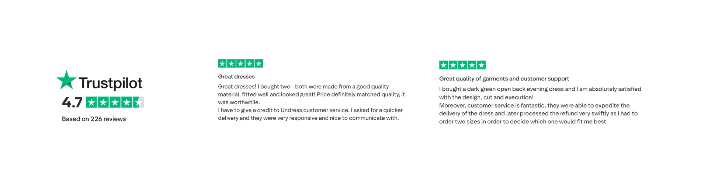Open the 'Based on 226 reviews' link
The width and height of the screenshot is (708, 188).
point(94,119)
